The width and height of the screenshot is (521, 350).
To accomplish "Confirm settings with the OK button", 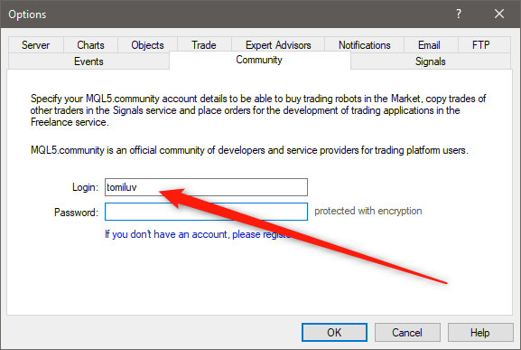I will coord(334,333).
